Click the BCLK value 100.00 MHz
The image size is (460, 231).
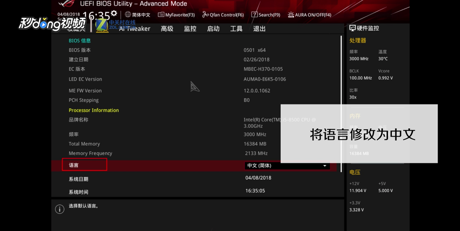tap(361, 78)
